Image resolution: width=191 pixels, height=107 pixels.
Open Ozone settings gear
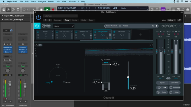pyautogui.click(x=171, y=26)
